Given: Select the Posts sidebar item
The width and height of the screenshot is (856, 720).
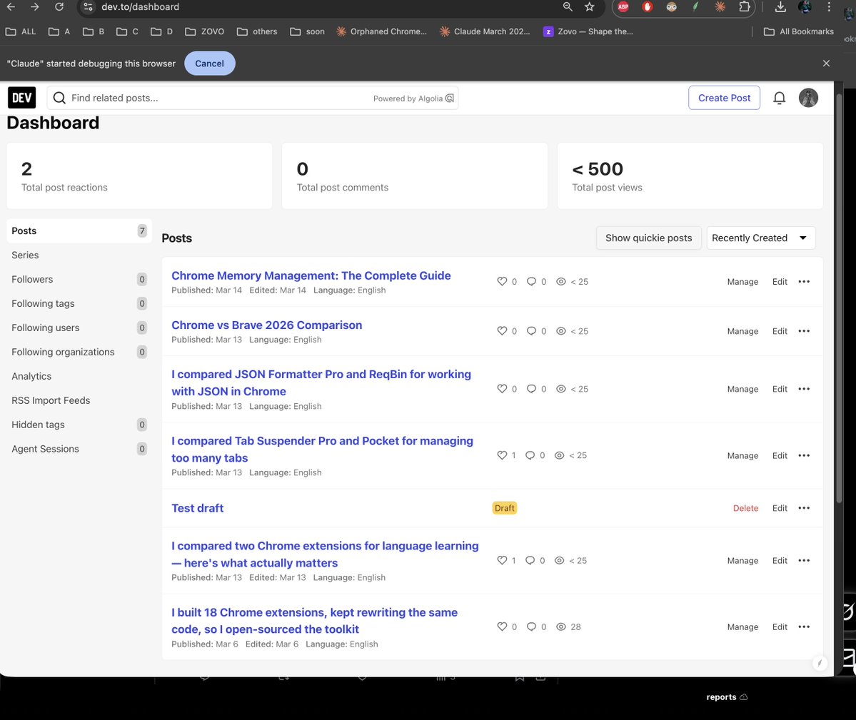Looking at the screenshot, I should point(79,230).
